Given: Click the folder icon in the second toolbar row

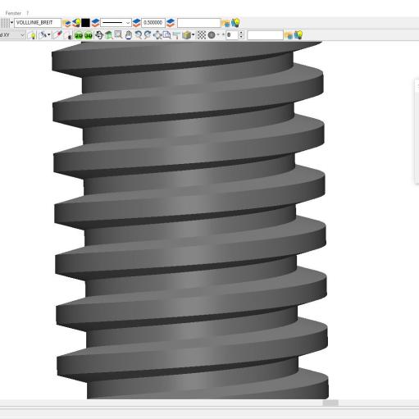Looking at the screenshot, I should [289, 35].
